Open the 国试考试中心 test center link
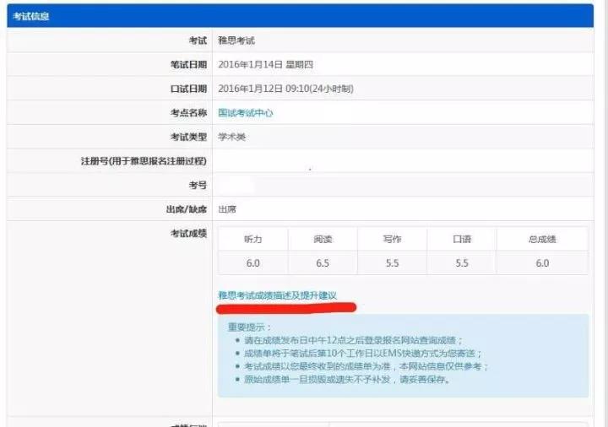 [x=245, y=112]
